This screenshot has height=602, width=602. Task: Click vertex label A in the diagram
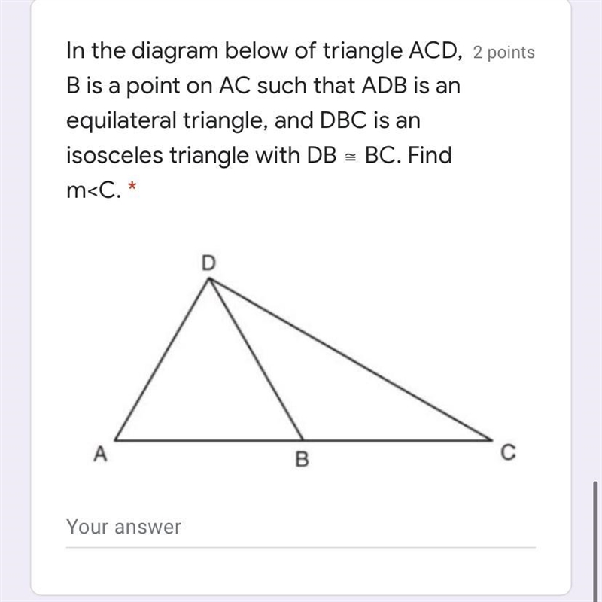click(x=100, y=454)
